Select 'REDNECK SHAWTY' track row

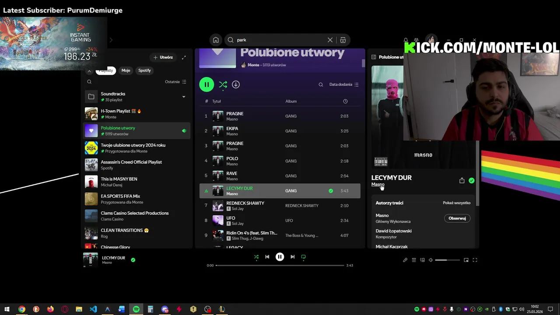click(x=280, y=206)
